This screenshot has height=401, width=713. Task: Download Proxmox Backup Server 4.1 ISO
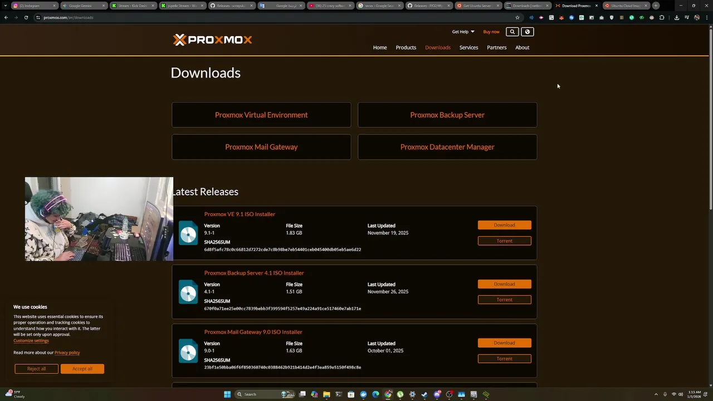point(504,284)
